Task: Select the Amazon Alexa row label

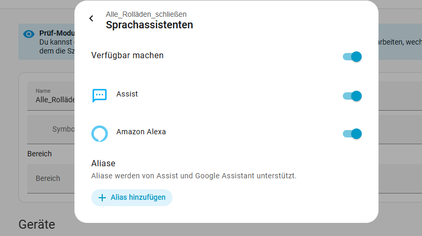Action: (141, 132)
